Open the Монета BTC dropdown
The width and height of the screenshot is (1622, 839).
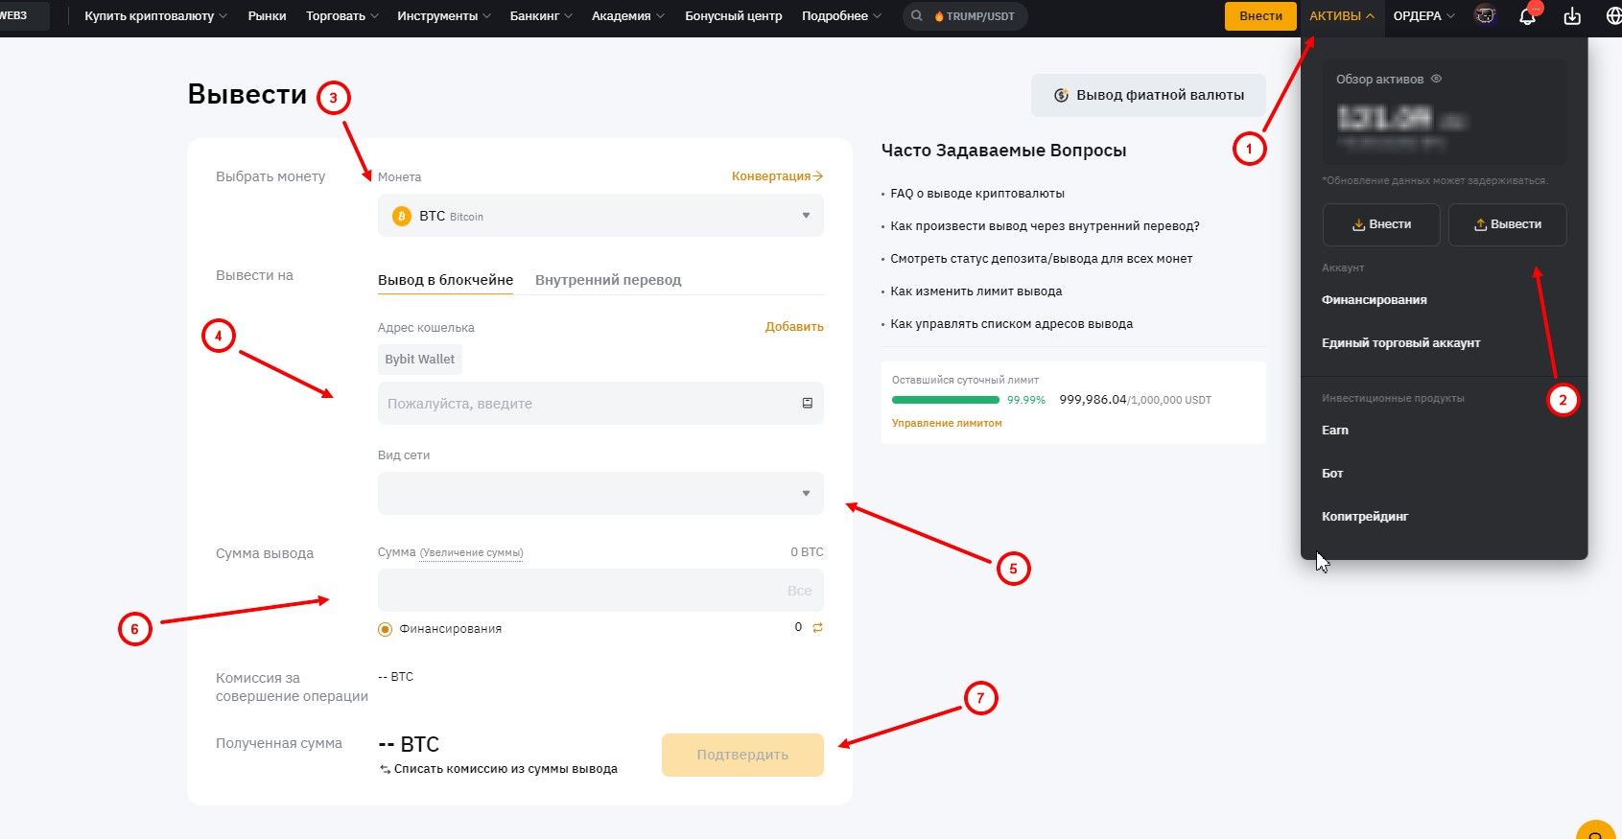click(600, 216)
